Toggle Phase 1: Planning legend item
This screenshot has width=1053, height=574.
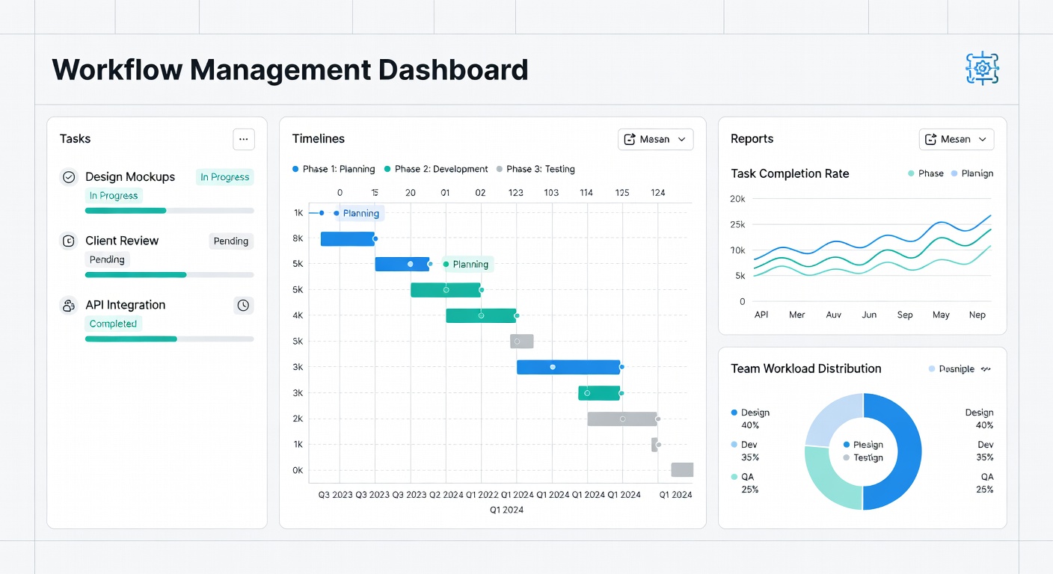click(334, 169)
